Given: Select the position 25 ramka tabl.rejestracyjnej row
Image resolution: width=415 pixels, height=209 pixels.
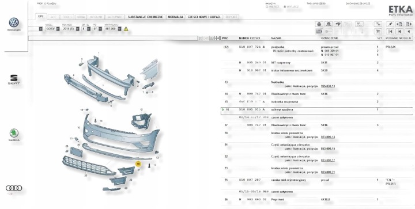Looking at the screenshot, I should (316, 182).
